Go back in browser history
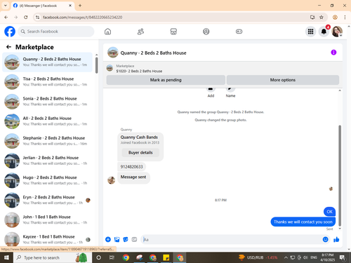The width and height of the screenshot is (351, 263). point(6,17)
